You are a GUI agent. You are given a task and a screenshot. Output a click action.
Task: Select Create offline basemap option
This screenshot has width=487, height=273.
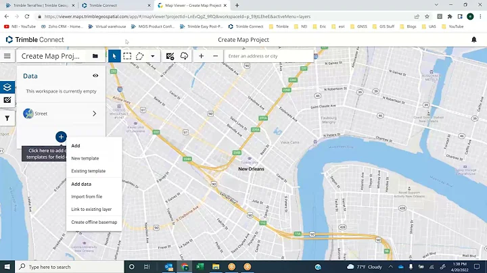point(94,222)
